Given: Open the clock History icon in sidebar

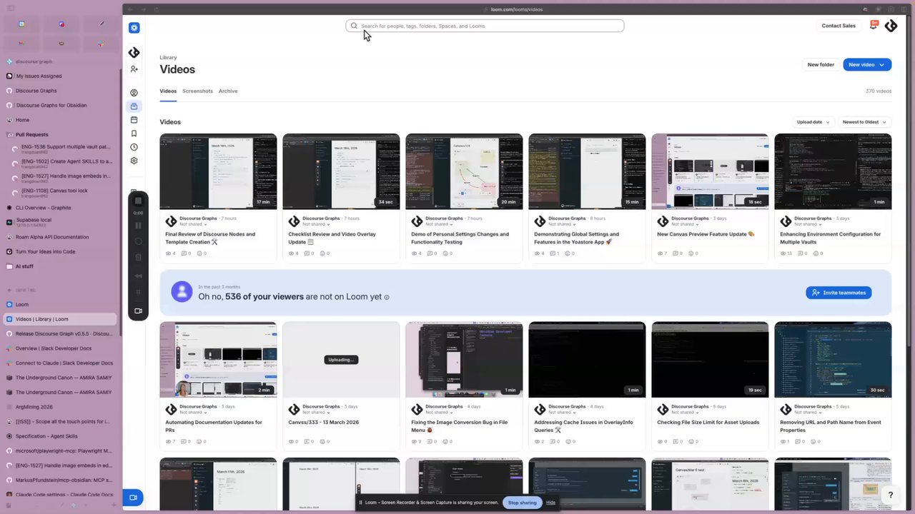Looking at the screenshot, I should tap(134, 147).
